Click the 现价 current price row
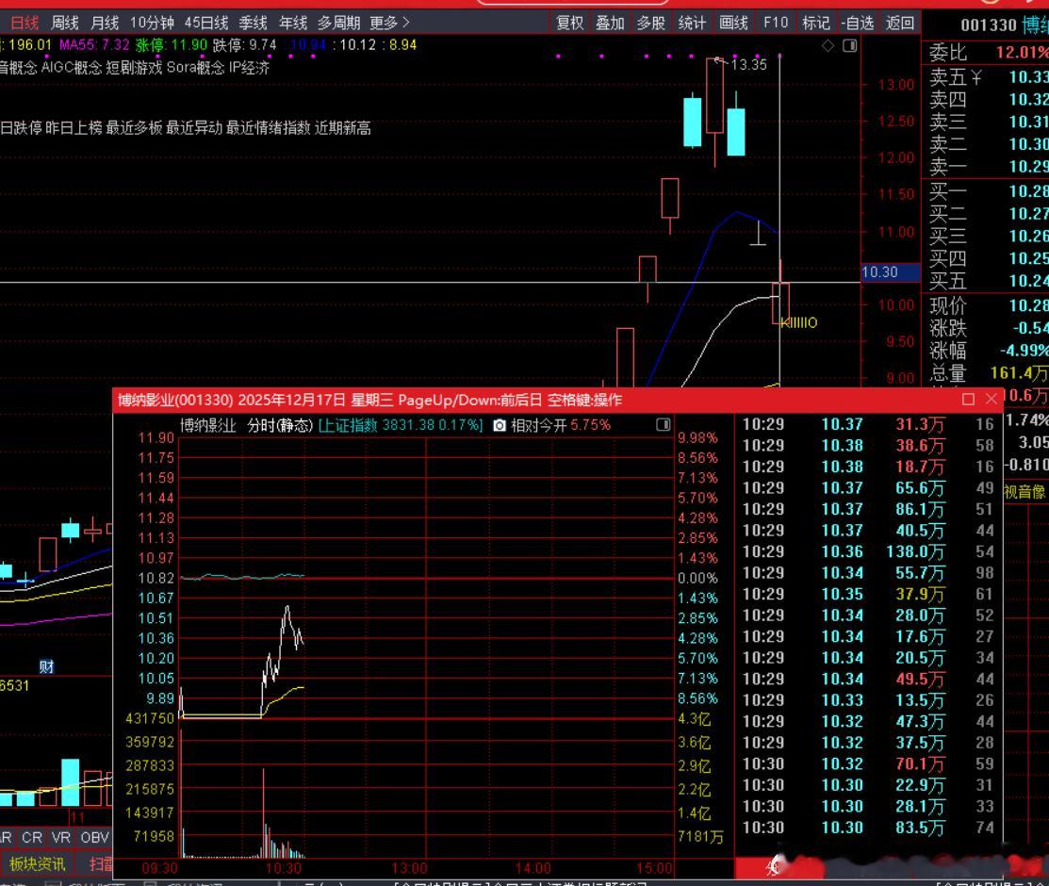Viewport: 1049px width, 886px height. [x=989, y=305]
